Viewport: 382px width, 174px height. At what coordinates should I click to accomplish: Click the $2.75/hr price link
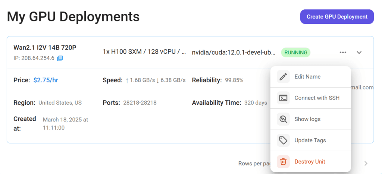pos(46,80)
